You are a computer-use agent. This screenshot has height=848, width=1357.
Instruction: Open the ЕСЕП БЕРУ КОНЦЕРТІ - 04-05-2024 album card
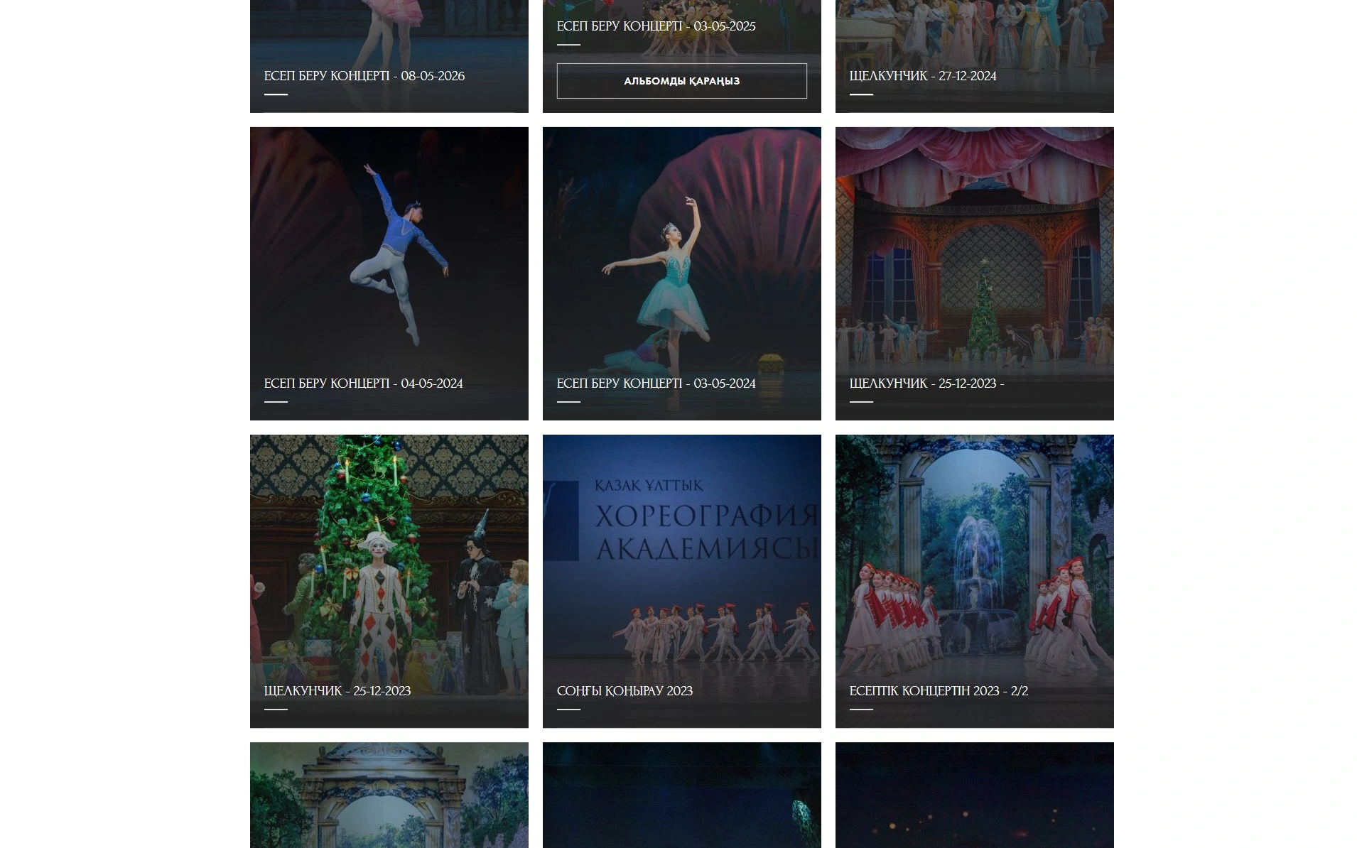(x=389, y=273)
